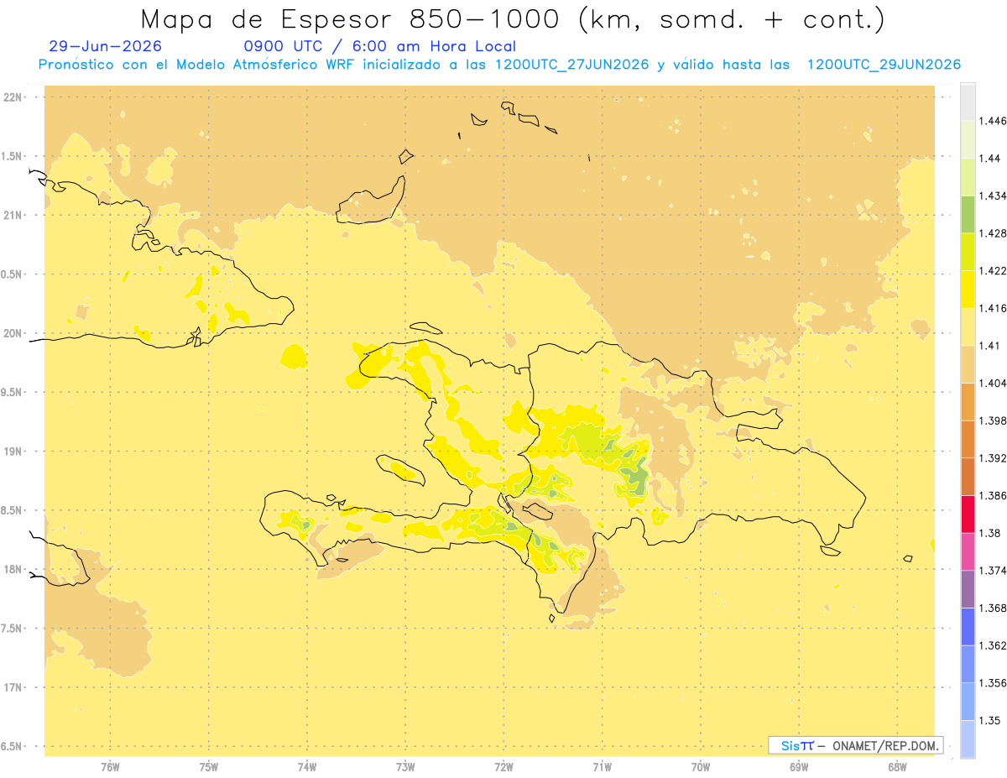The width and height of the screenshot is (1007, 778).
Task: Click the legend value '1.428'
Action: click(x=993, y=233)
